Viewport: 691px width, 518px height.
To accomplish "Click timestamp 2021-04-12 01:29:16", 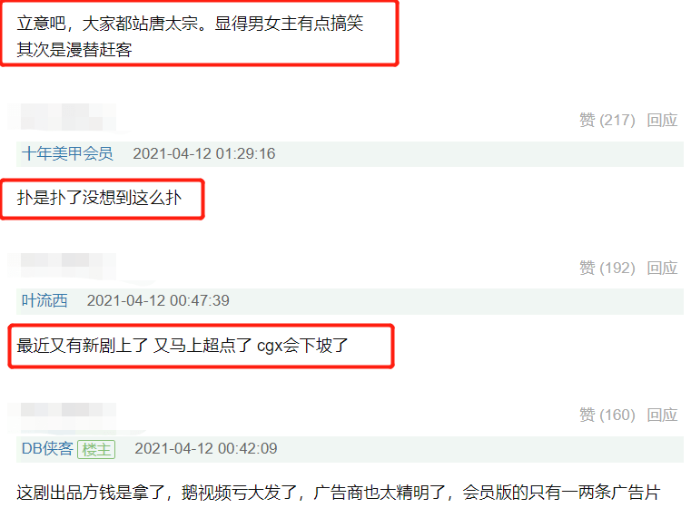I will point(204,153).
